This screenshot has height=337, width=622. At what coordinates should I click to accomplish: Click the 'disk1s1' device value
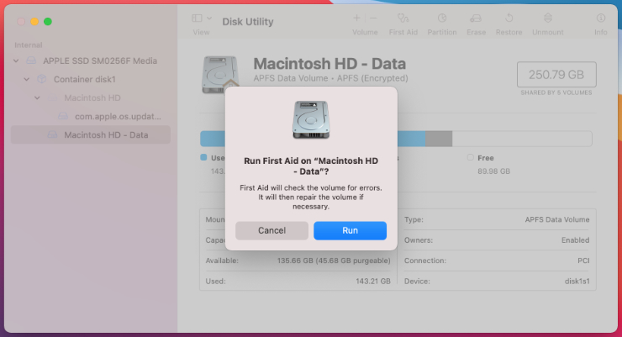577,281
